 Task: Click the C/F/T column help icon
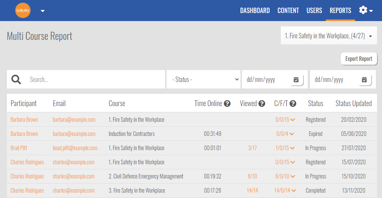(x=293, y=103)
